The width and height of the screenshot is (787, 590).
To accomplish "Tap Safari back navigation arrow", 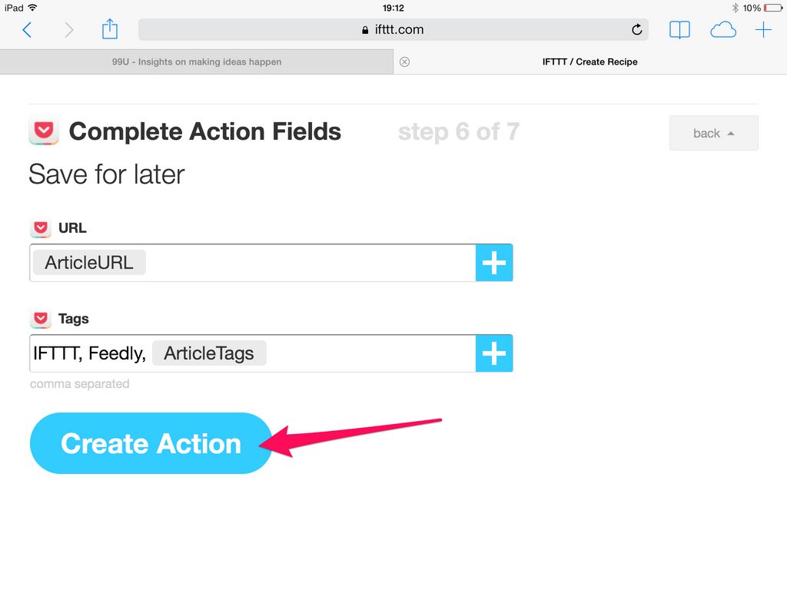I will click(x=27, y=30).
